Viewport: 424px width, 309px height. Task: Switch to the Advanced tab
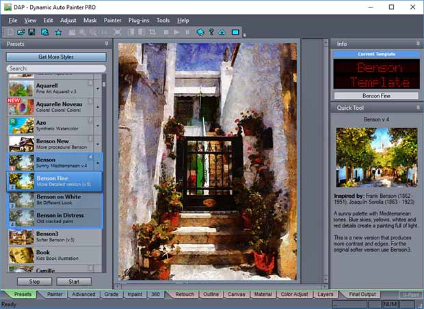point(83,295)
